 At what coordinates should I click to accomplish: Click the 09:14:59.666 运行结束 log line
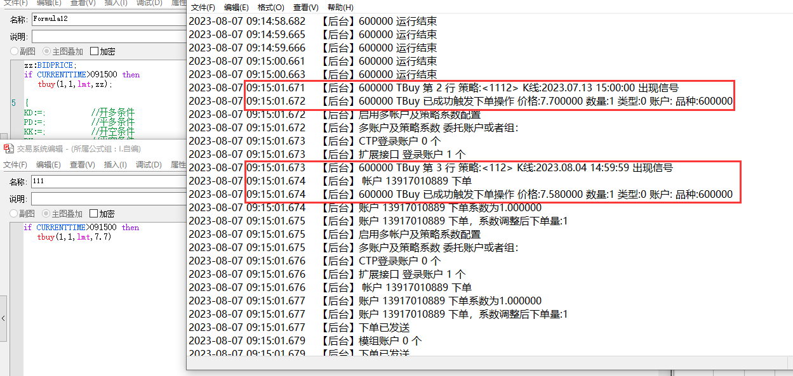coord(313,48)
